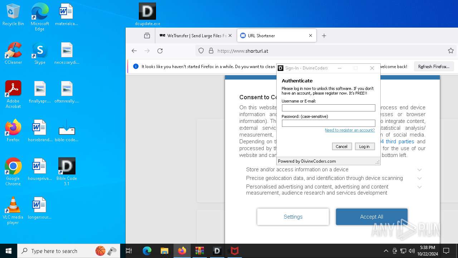Show hidden system tray icons
The height and width of the screenshot is (258, 458).
[x=386, y=251]
